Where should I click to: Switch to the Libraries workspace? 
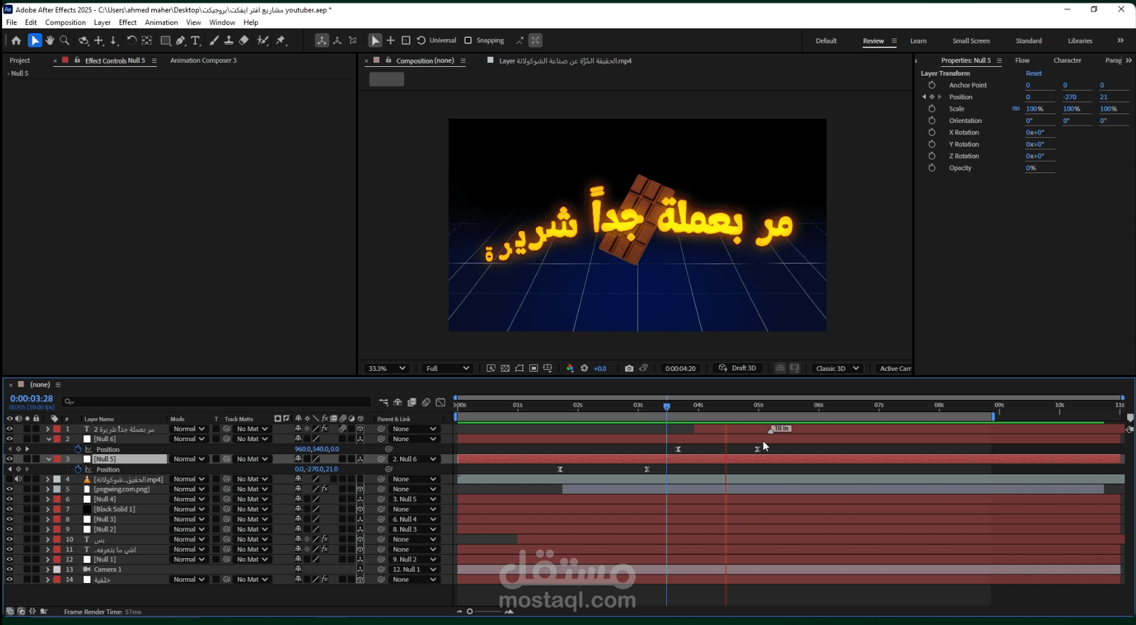coord(1080,41)
